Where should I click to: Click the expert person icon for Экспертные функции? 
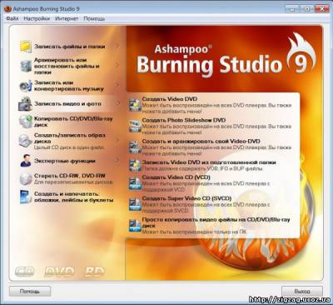26,161
